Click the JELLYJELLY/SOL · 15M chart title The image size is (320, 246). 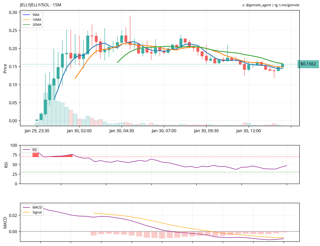click(x=41, y=5)
